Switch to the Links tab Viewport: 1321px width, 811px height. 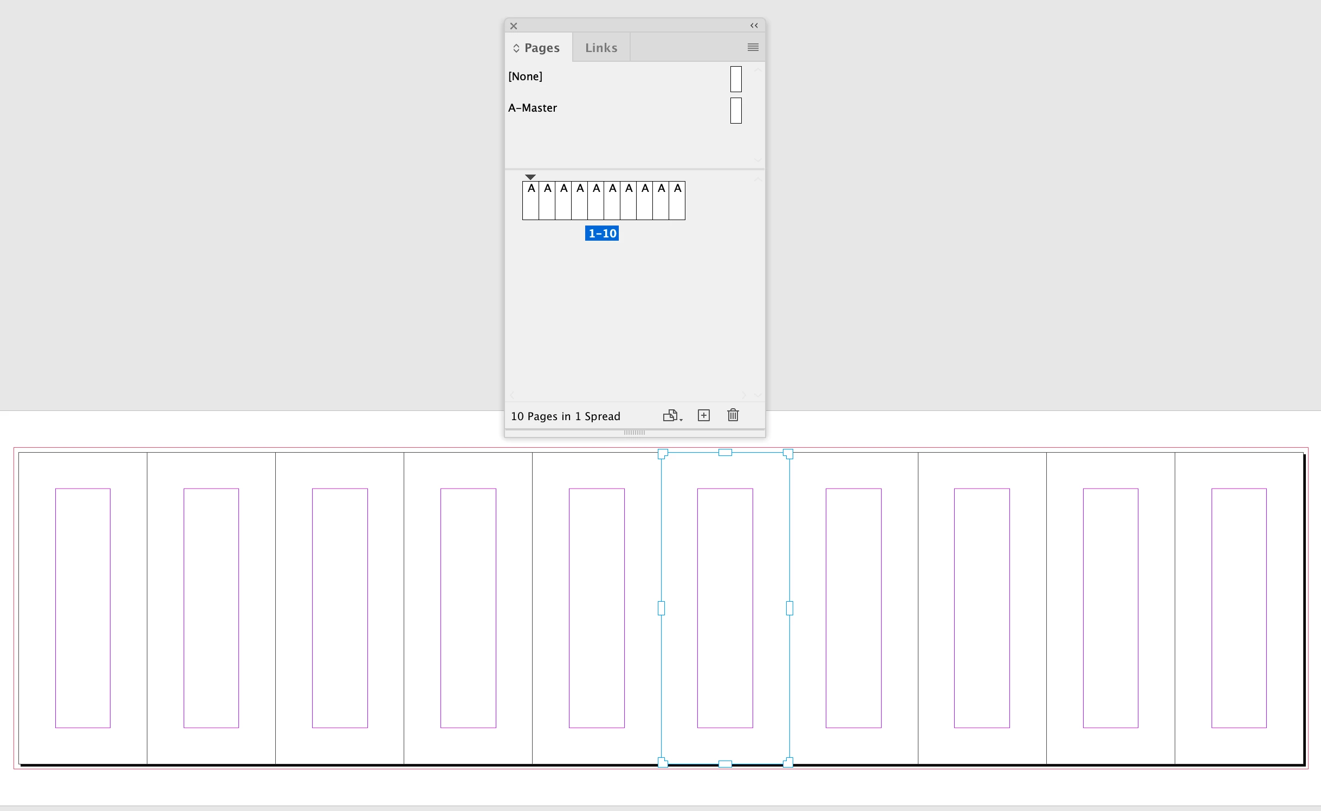601,48
